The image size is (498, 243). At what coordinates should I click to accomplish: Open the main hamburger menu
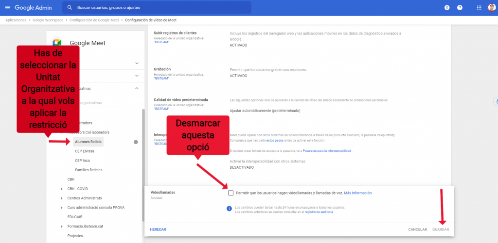click(x=7, y=8)
